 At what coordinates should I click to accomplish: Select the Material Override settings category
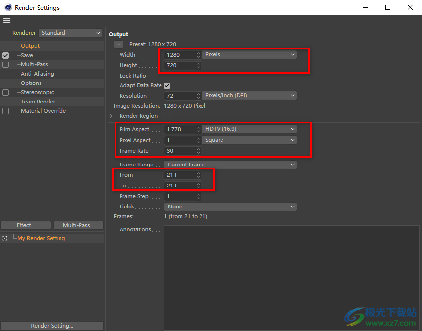tap(43, 111)
